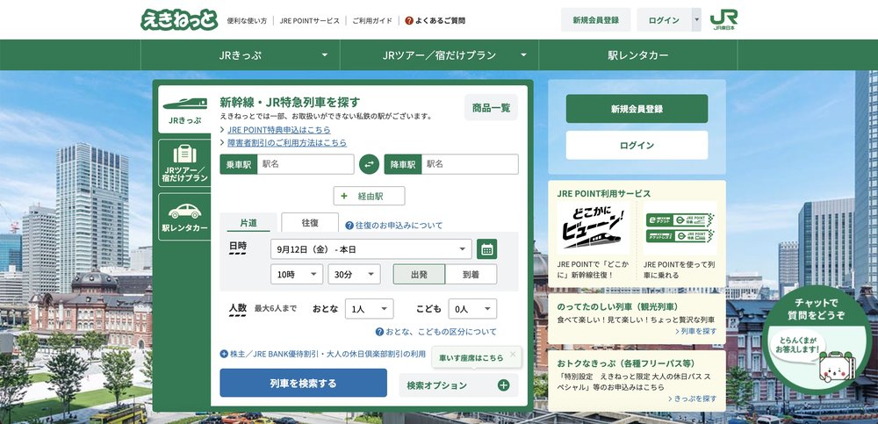Open the date dropdown showing 9月12日（金）

coord(371,249)
